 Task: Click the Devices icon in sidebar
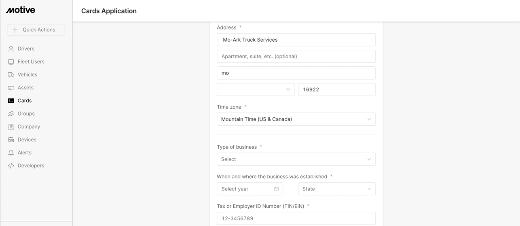pos(11,139)
